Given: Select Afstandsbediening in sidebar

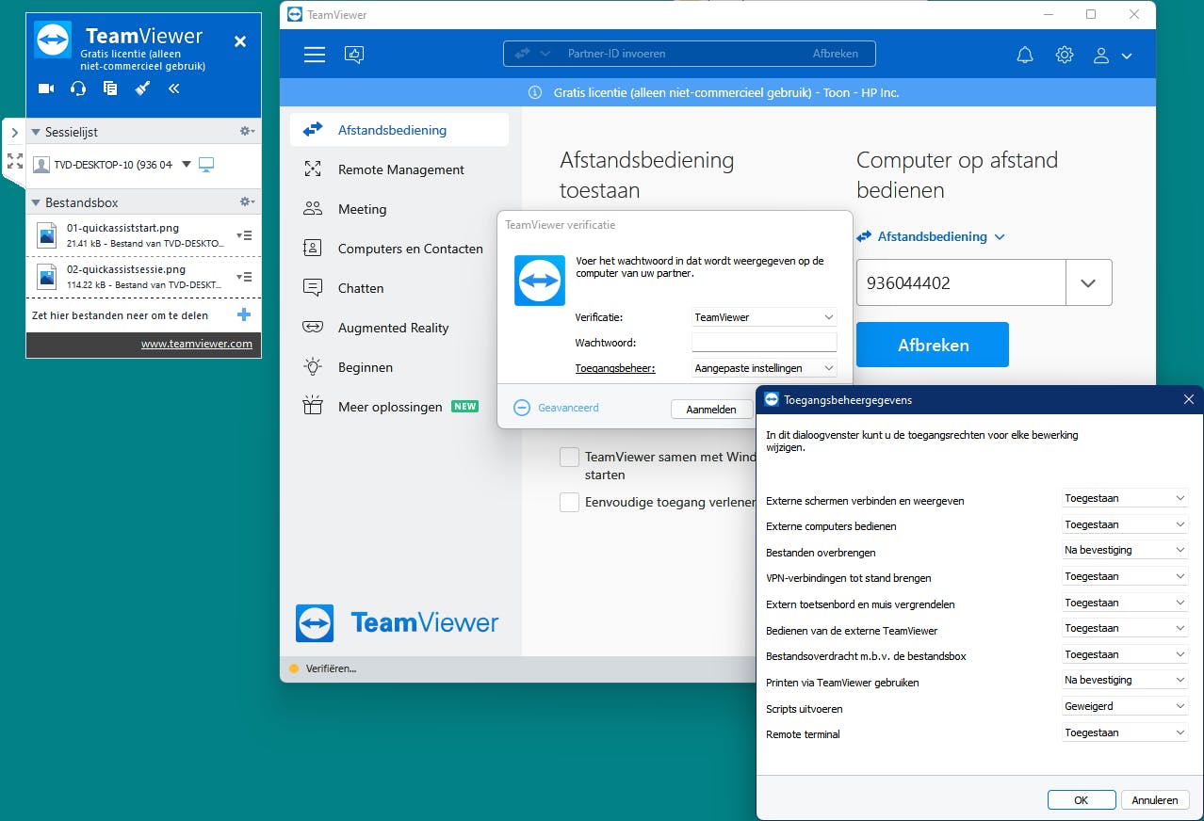Looking at the screenshot, I should point(399,130).
